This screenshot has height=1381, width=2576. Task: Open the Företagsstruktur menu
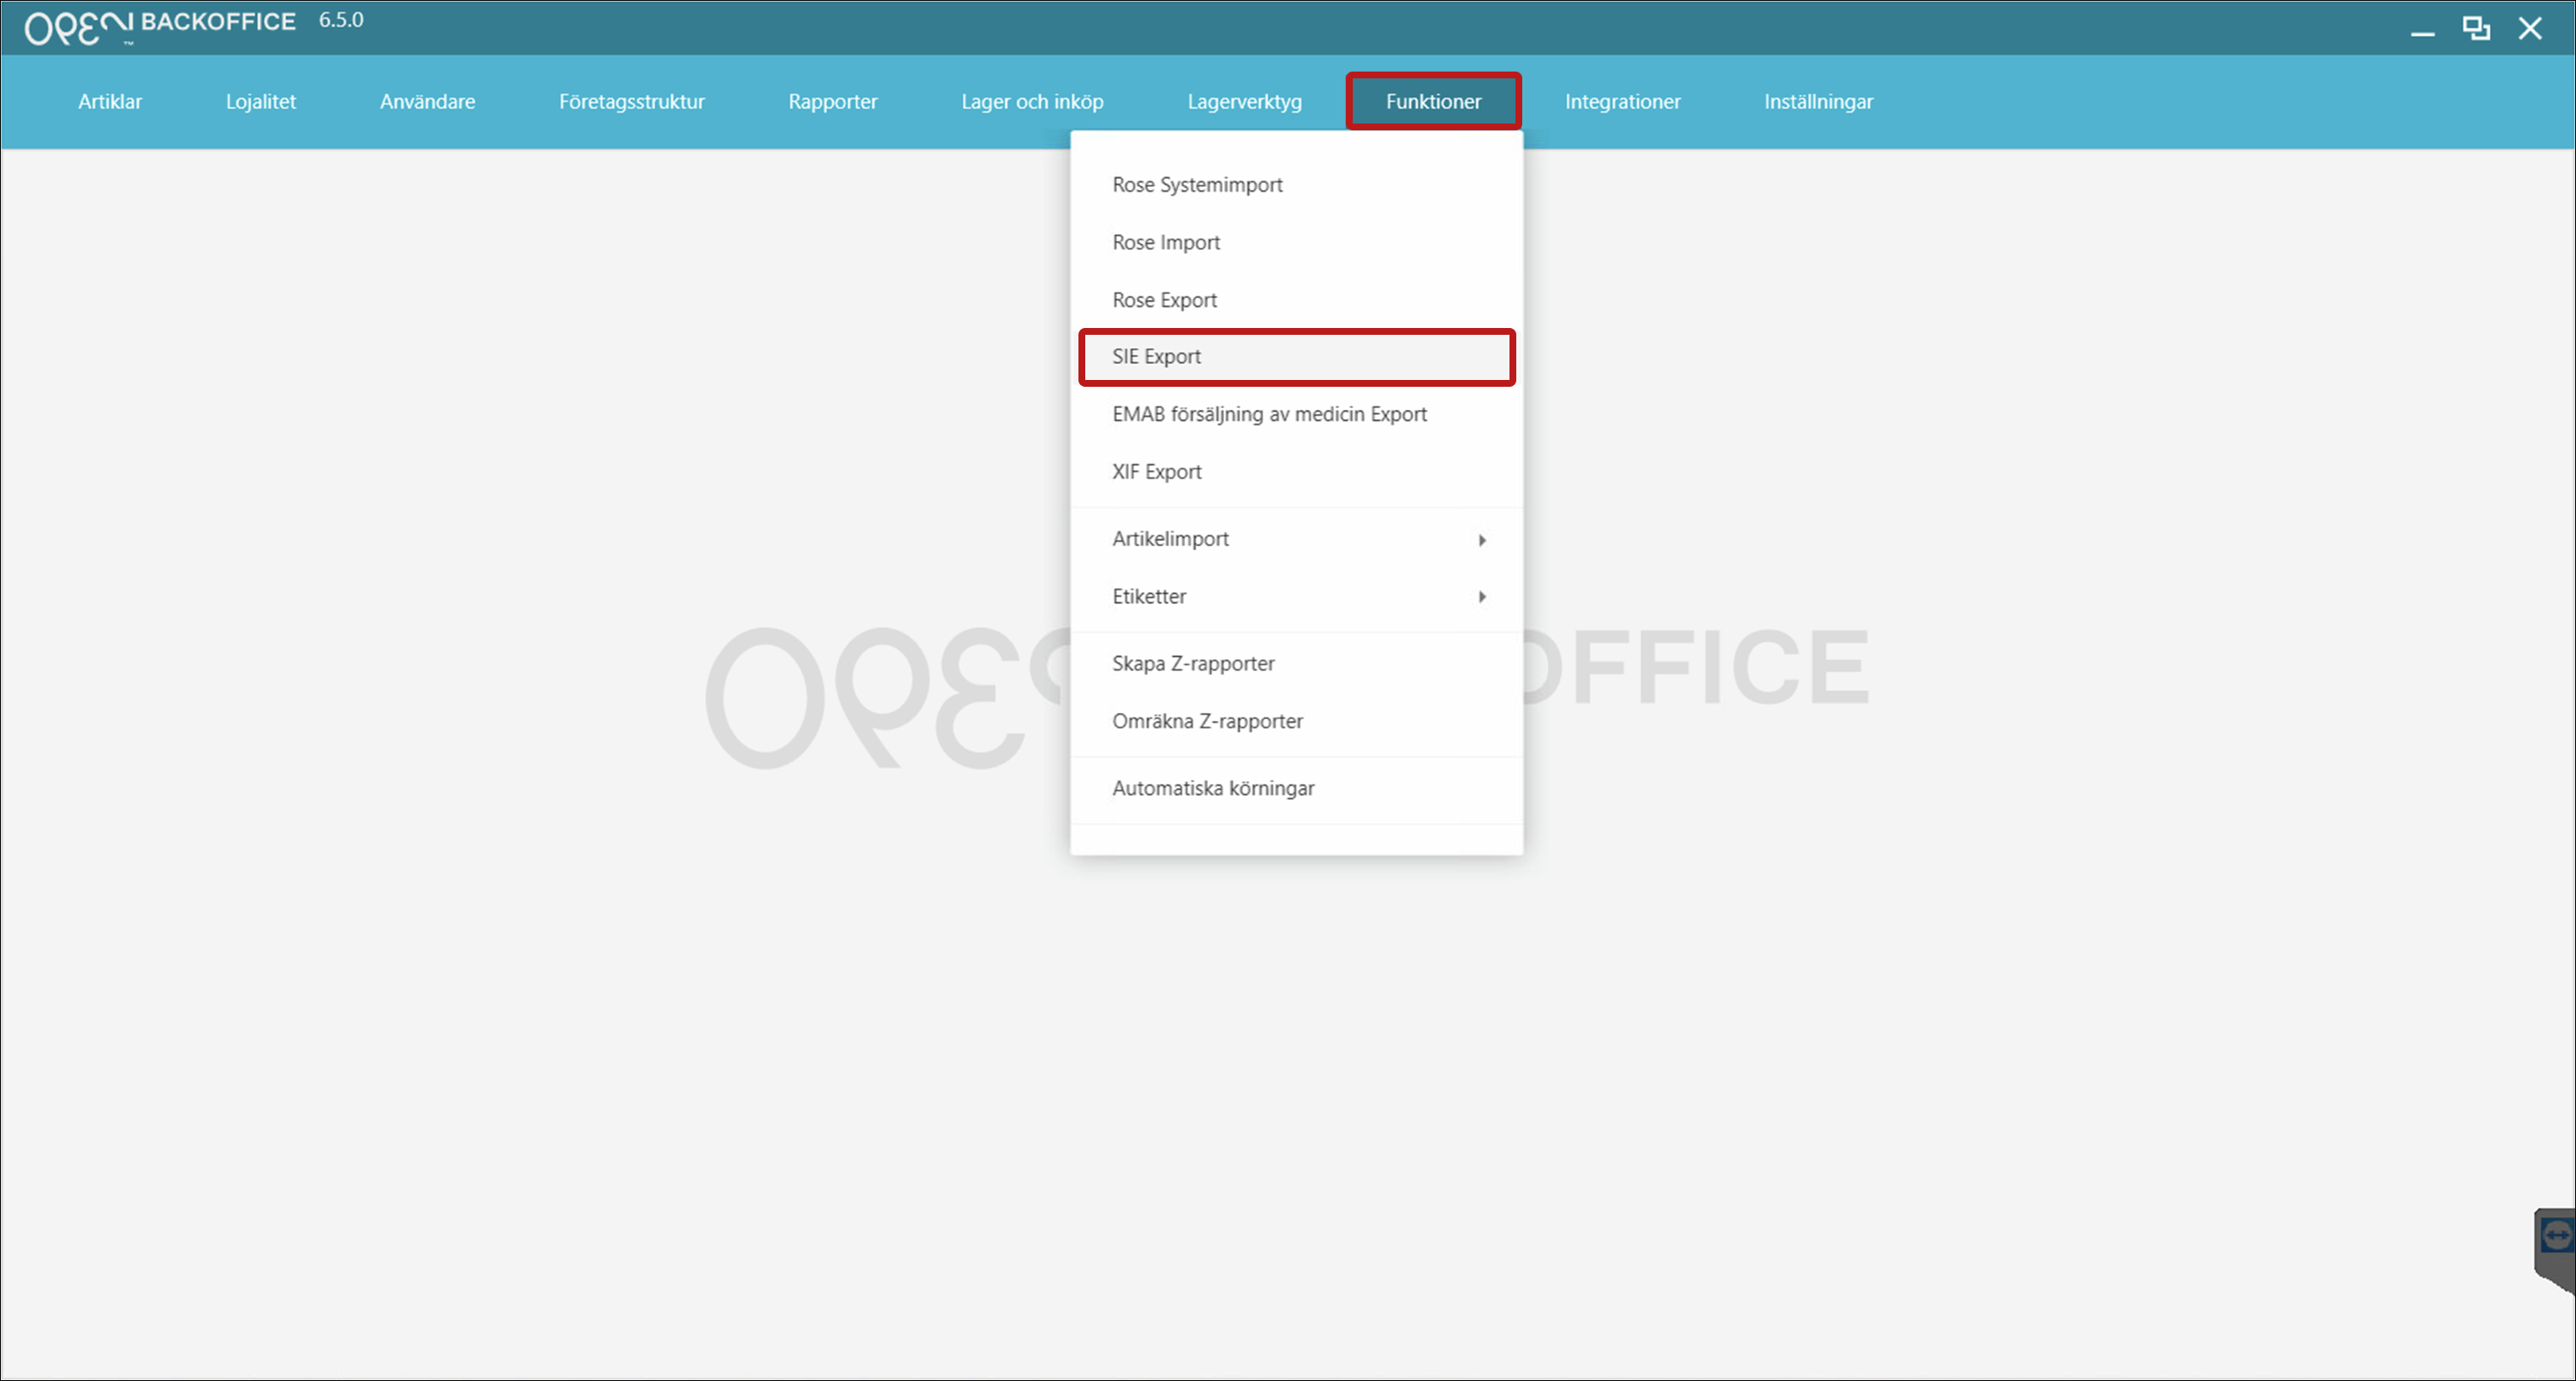point(631,101)
